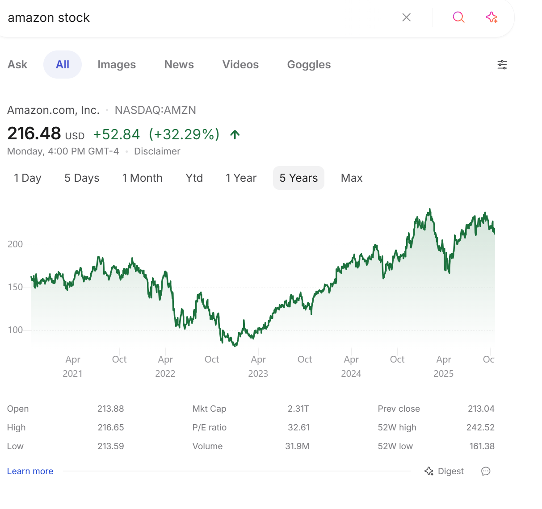Click the Low value 213.59
Viewport: 542px width, 509px height.
(x=111, y=446)
